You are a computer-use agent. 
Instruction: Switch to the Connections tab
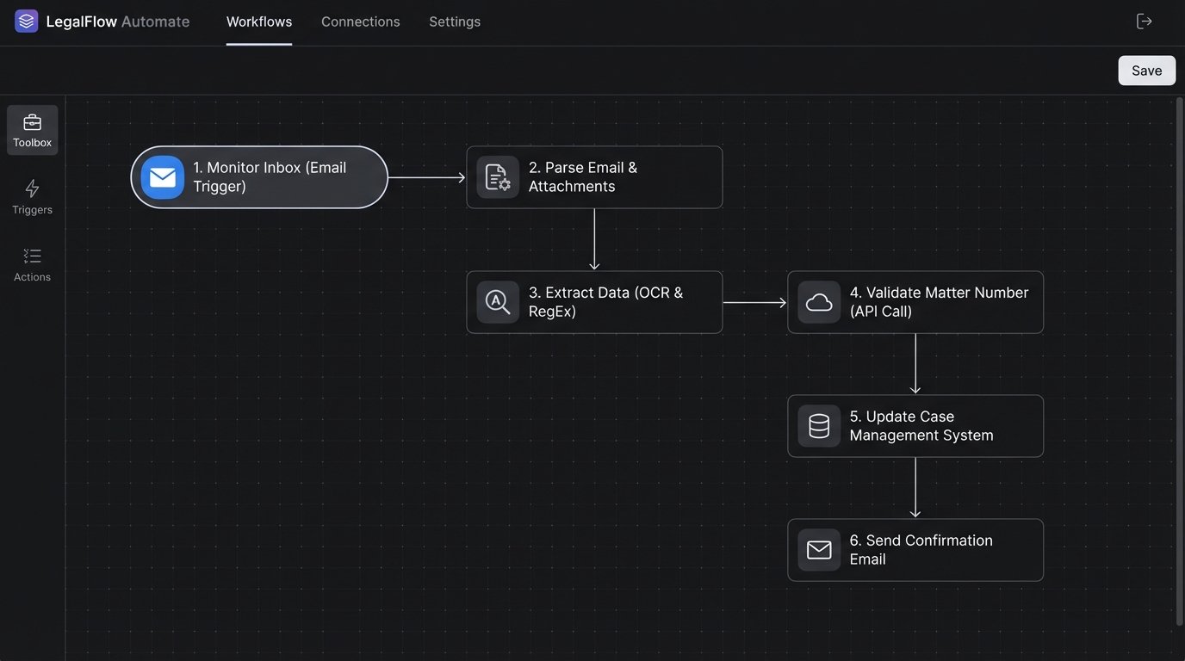(360, 21)
